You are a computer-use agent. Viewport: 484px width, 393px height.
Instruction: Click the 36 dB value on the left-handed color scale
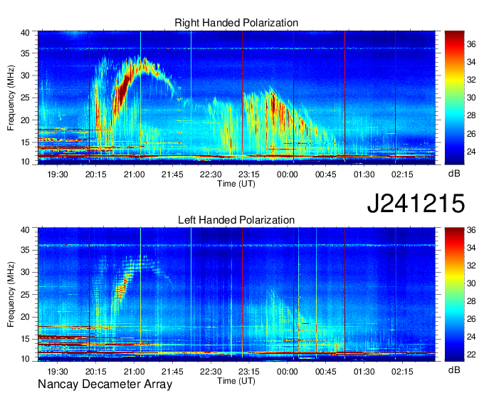coord(471,230)
